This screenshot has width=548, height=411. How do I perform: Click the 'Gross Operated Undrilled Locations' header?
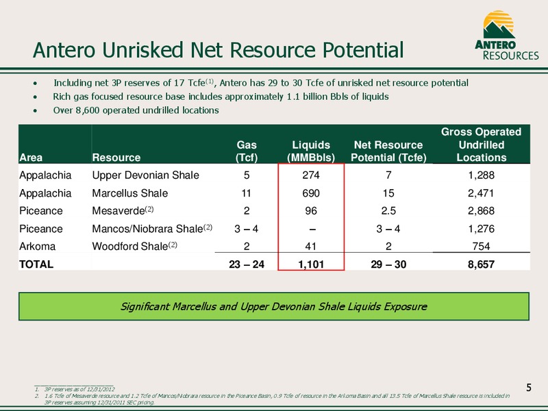coord(482,145)
